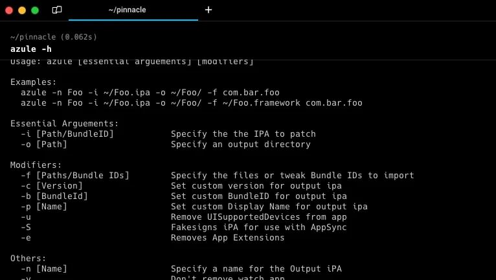Click the '~/pinnacle (0.062s)' prompt header
Screen dimensions: 496x280
click(x=54, y=37)
